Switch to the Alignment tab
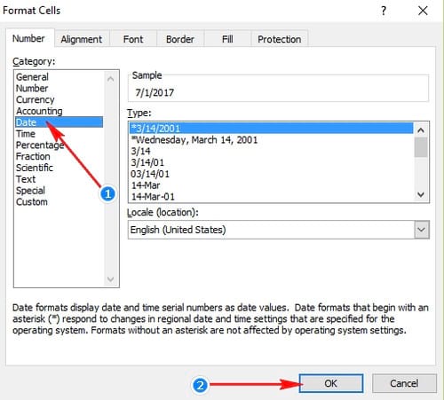This screenshot has height=400, width=444. pyautogui.click(x=82, y=39)
